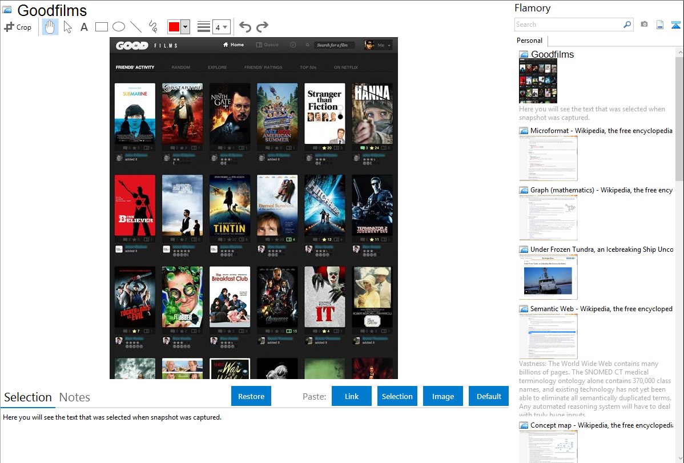Open the line thickness dropdown
This screenshot has width=684, height=463.
221,27
